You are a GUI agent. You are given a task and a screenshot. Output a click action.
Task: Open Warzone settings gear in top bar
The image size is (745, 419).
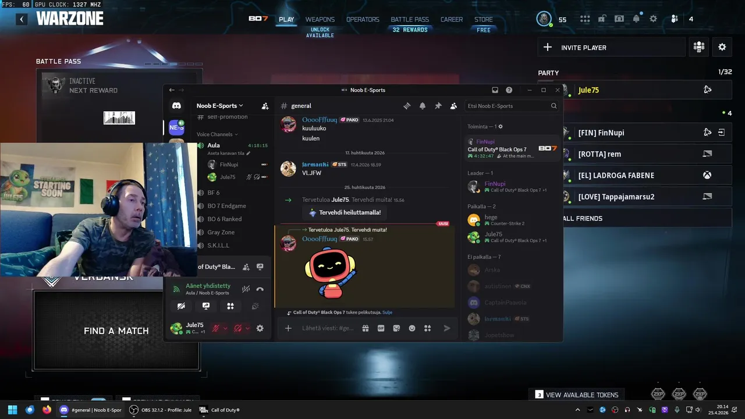653,19
